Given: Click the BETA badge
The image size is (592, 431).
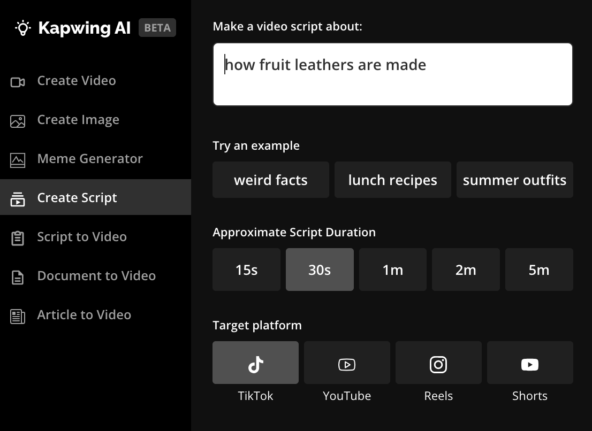Looking at the screenshot, I should (x=157, y=27).
